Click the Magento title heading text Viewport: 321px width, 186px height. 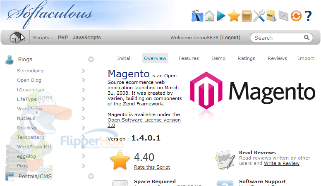pyautogui.click(x=129, y=74)
